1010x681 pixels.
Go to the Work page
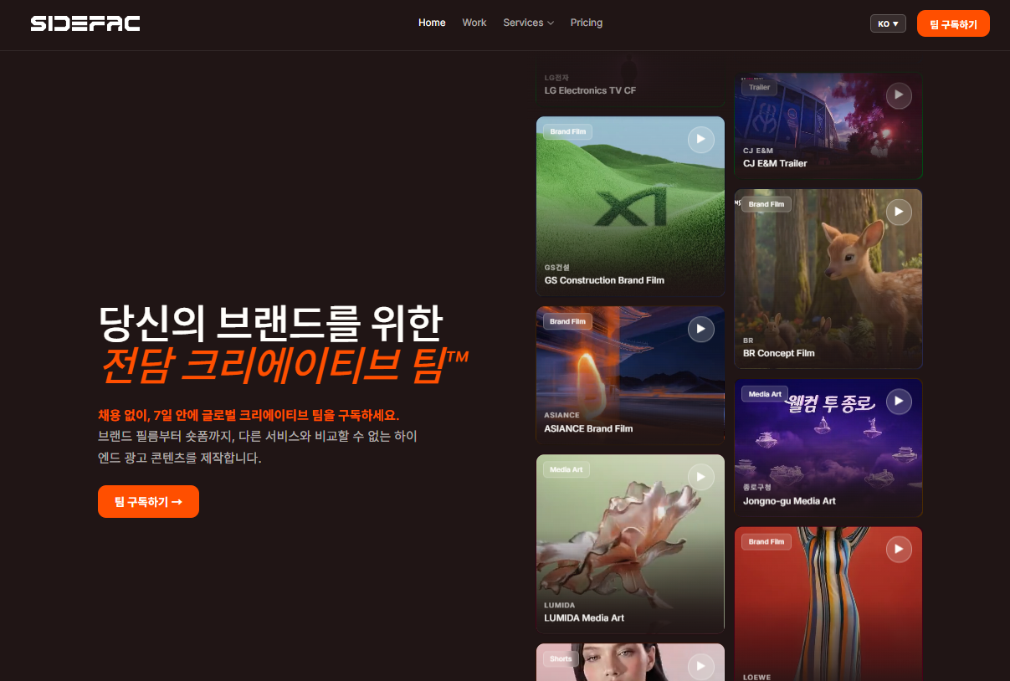click(x=474, y=23)
